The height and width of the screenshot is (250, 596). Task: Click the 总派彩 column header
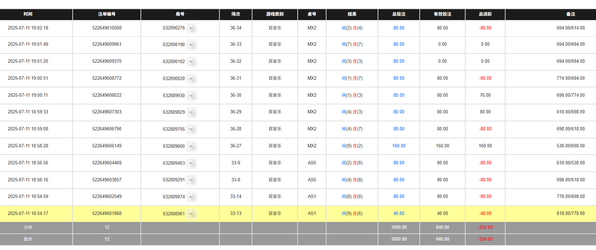point(485,14)
